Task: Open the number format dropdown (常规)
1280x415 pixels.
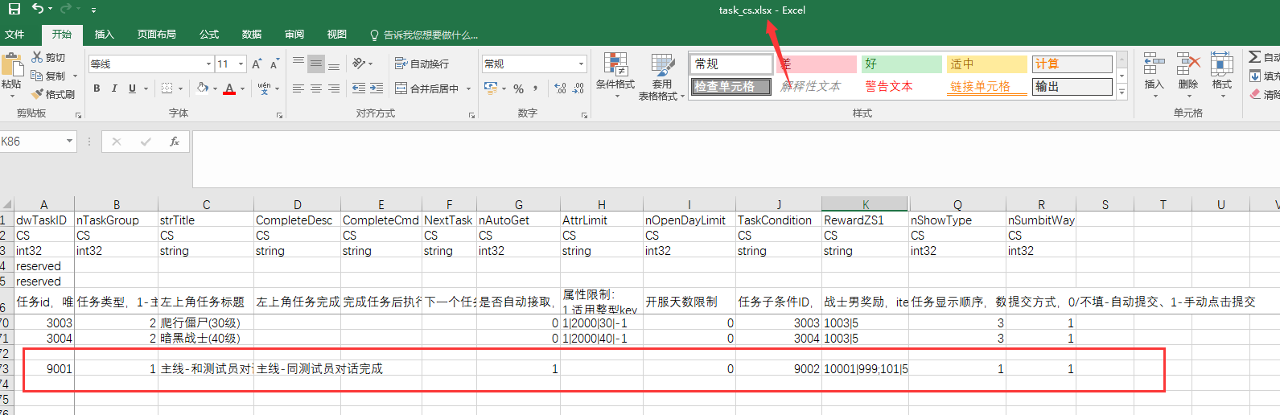Action: coord(581,64)
